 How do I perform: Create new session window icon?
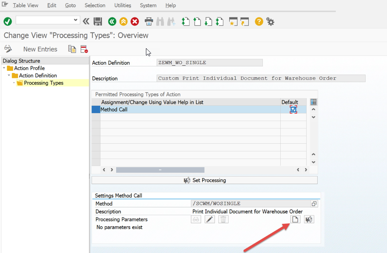233,21
